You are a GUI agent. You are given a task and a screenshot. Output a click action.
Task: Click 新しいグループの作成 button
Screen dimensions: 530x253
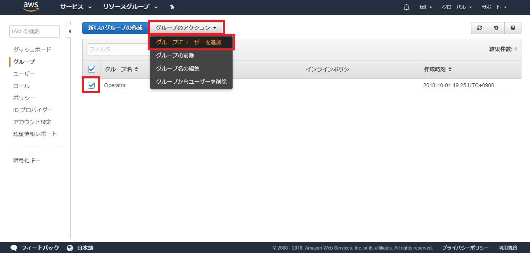click(115, 28)
